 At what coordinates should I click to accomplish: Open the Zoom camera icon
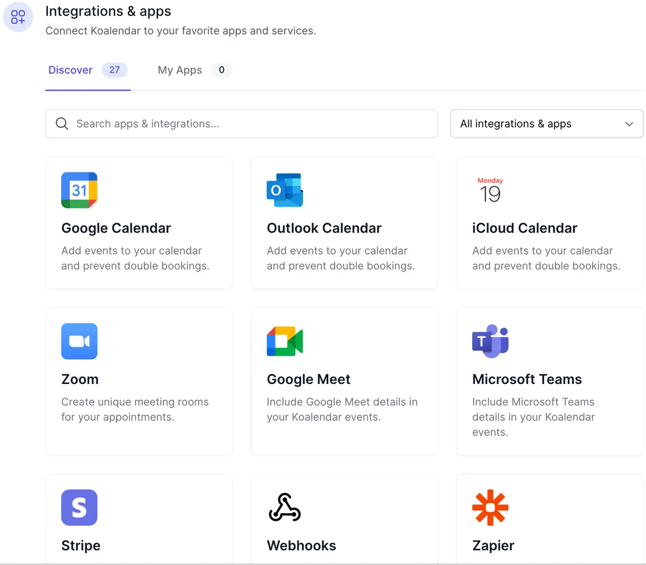tap(79, 341)
